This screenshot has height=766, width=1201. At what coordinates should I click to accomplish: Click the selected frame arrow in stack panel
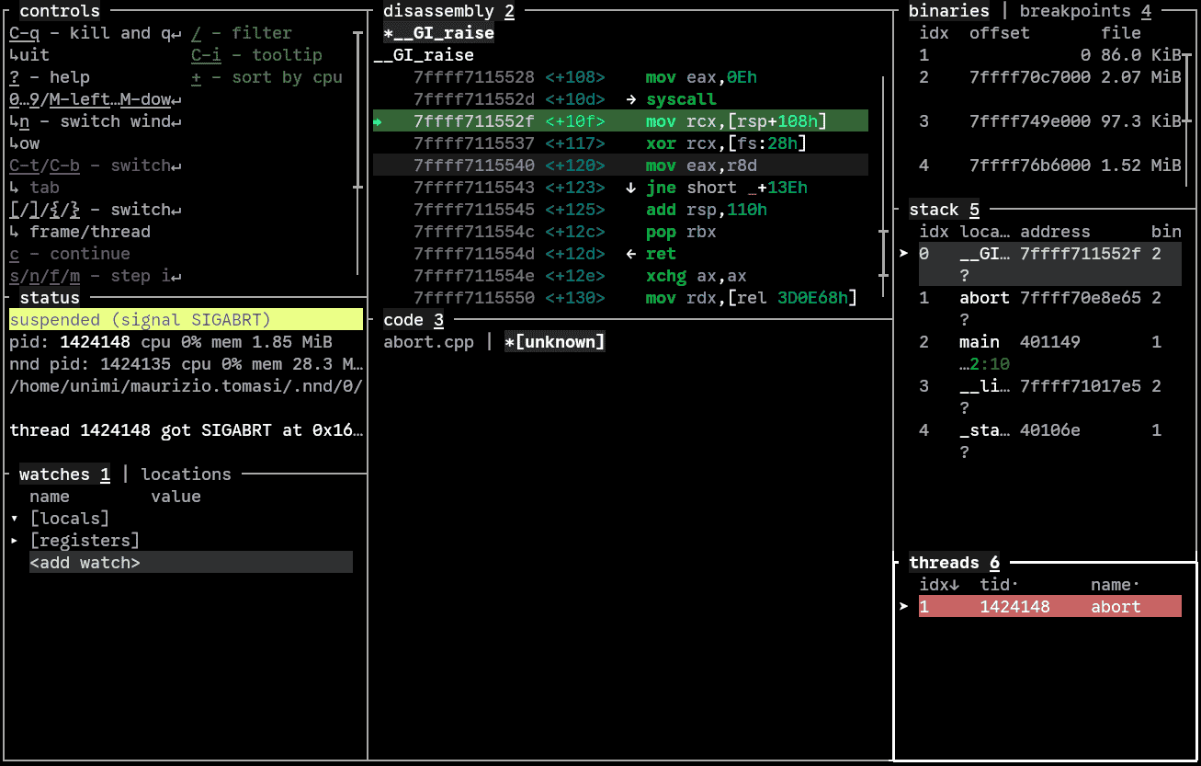pyautogui.click(x=903, y=254)
